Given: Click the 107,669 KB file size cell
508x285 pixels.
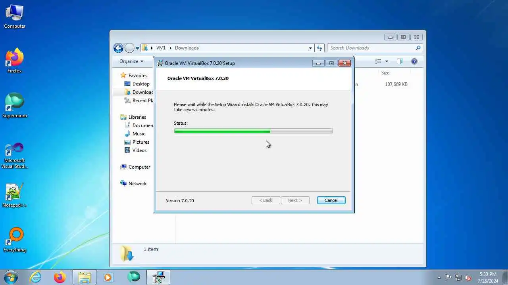Looking at the screenshot, I should pyautogui.click(x=396, y=84).
